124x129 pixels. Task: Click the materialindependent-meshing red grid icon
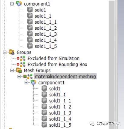pos(25,76)
